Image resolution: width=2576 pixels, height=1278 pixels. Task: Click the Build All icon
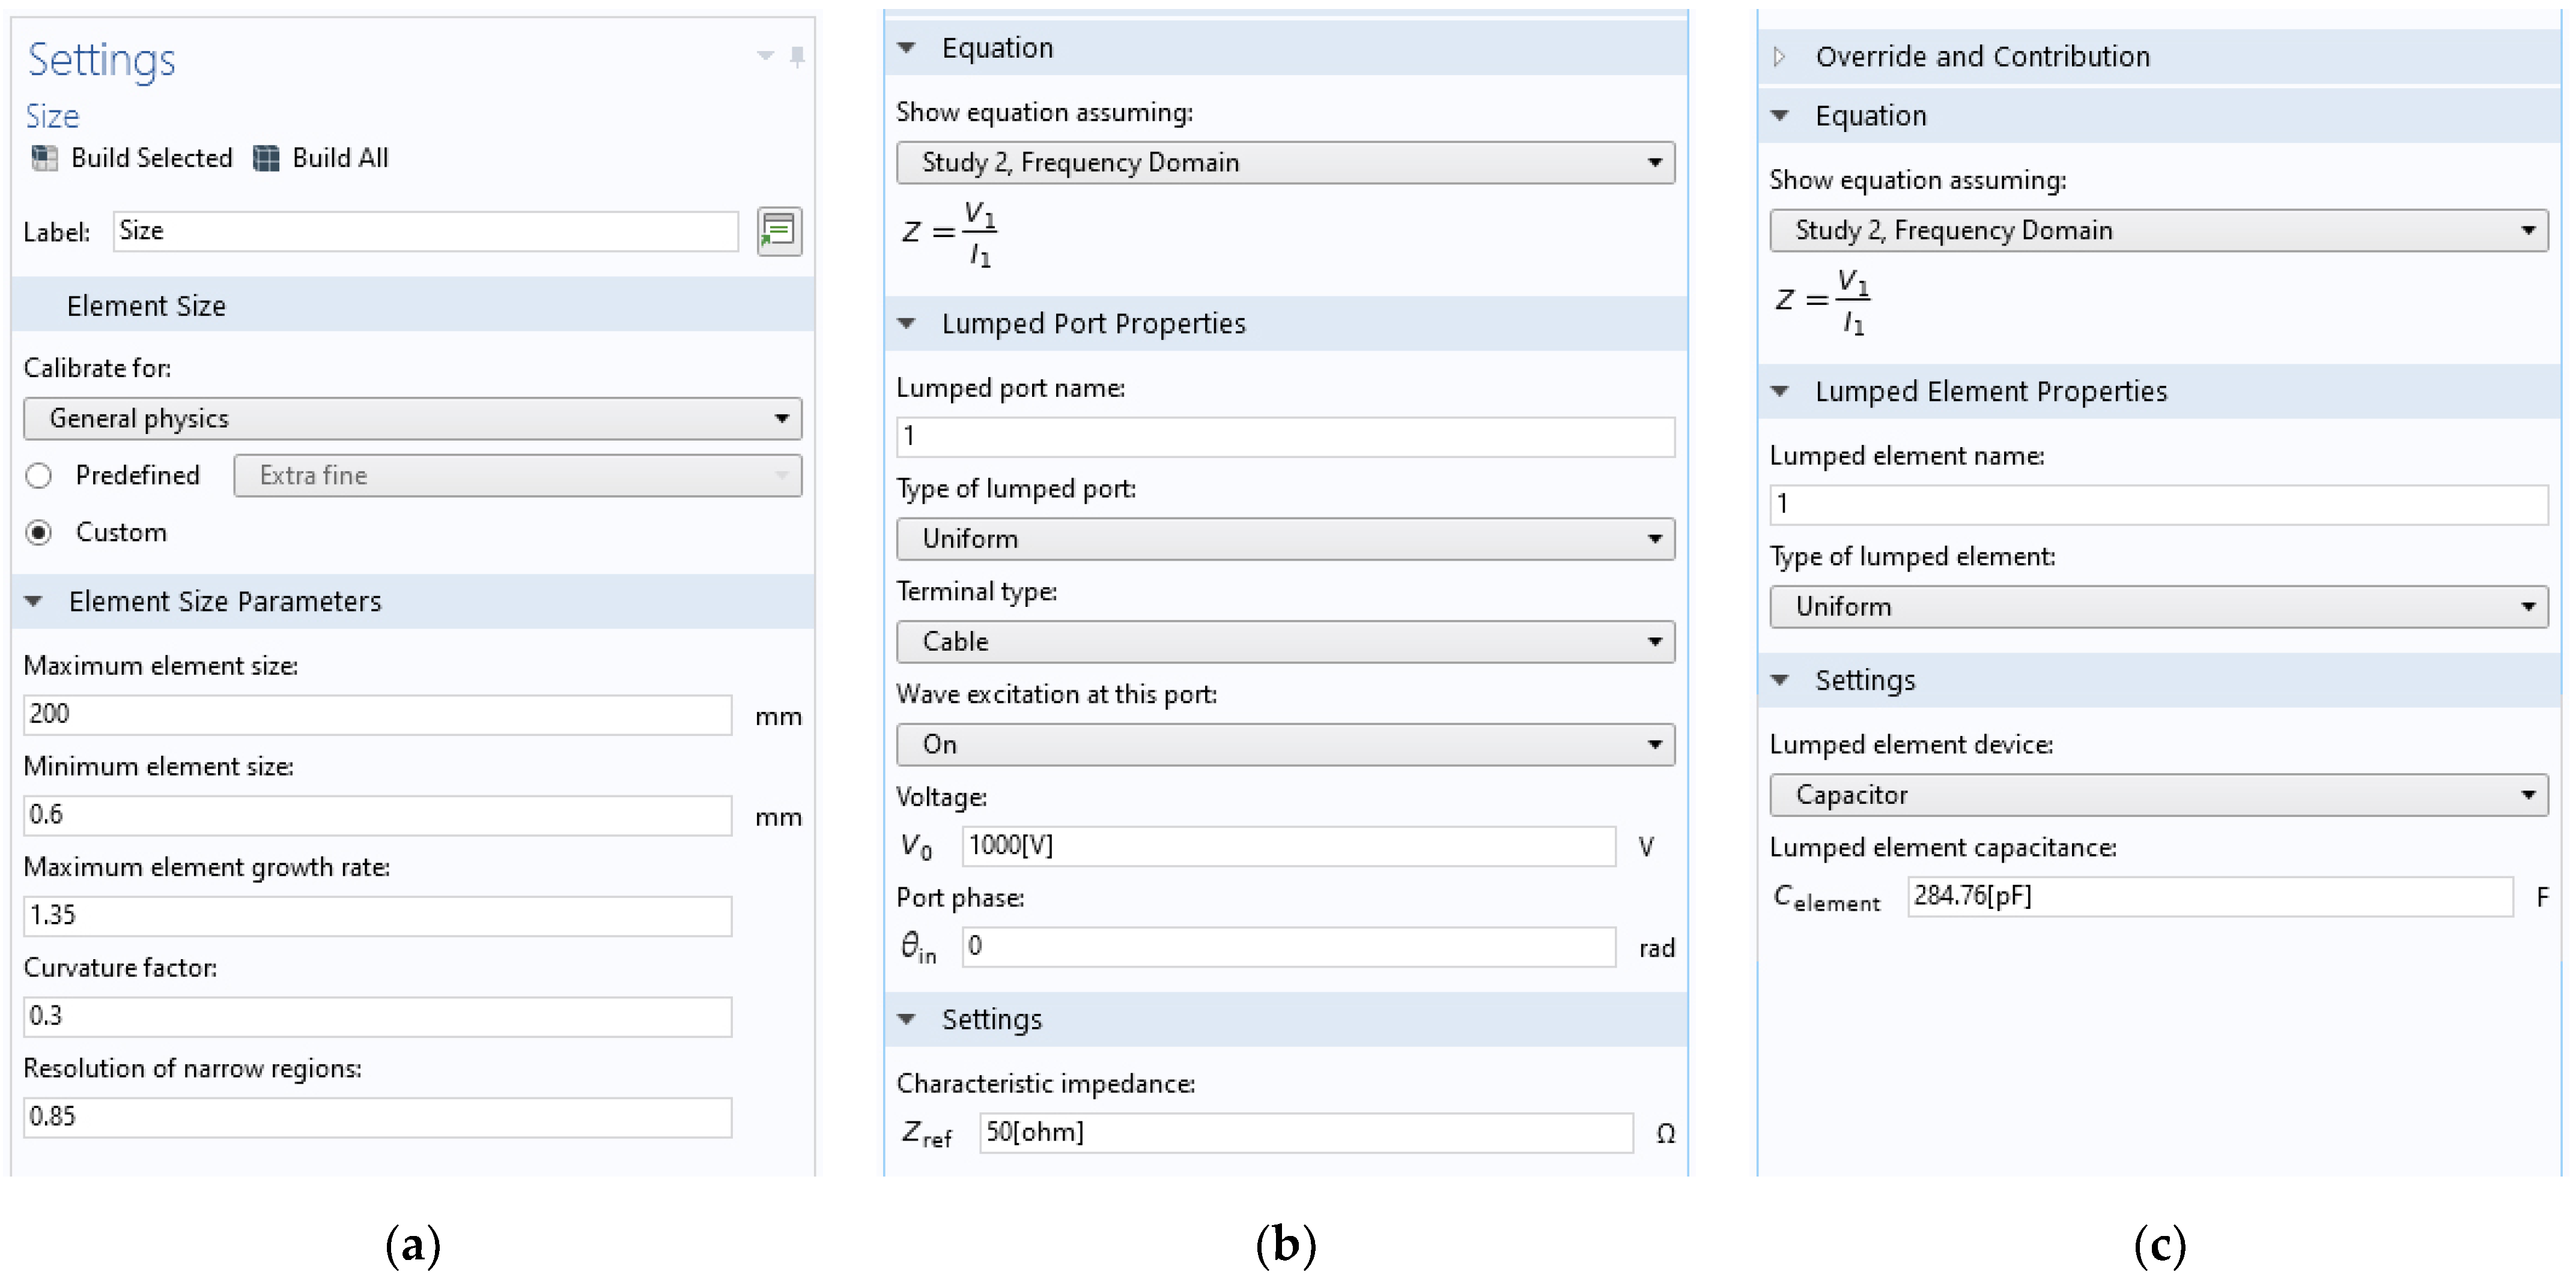point(266,158)
